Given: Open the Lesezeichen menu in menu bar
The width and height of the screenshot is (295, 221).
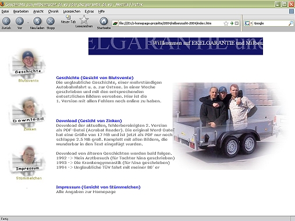Looking at the screenshot, I should 72,12.
